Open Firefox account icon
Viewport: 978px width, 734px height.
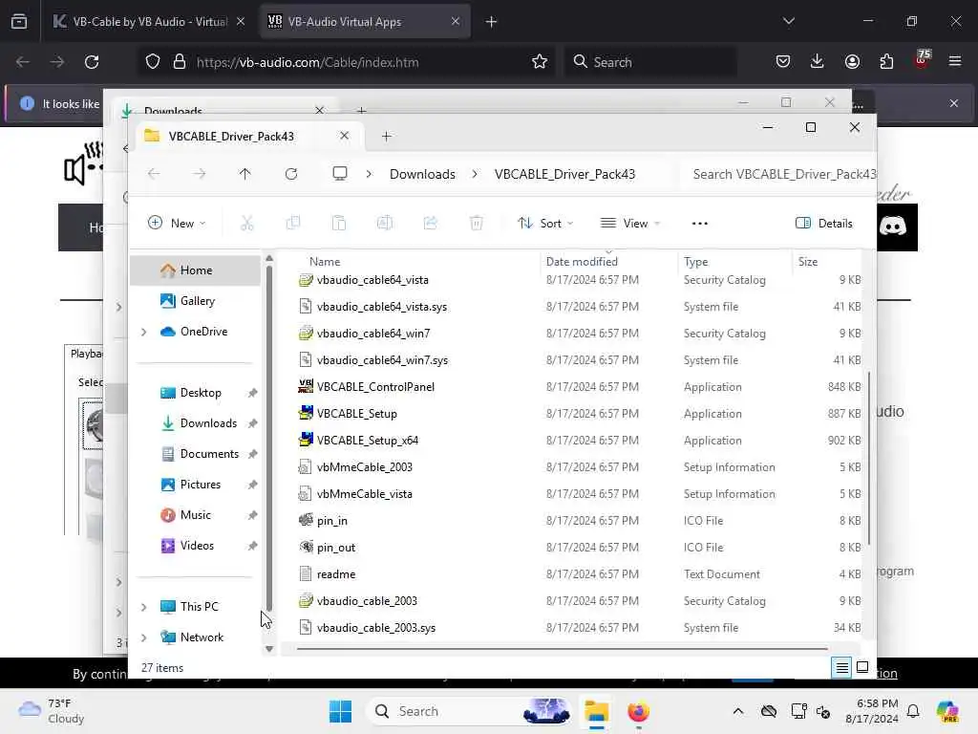pos(852,61)
